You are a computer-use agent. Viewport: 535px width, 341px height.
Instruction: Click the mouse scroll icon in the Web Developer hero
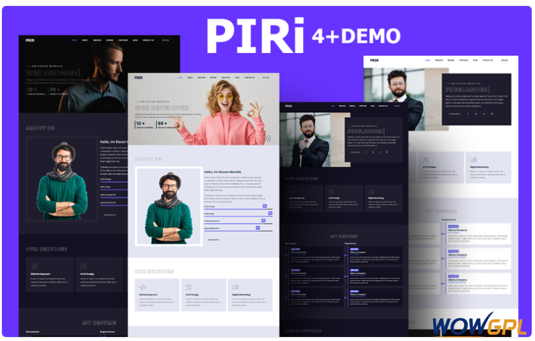[x=269, y=139]
